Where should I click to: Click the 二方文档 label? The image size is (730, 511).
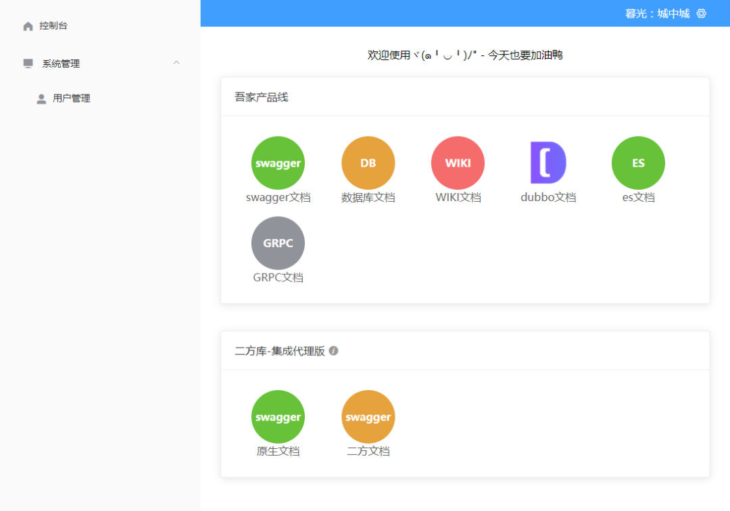pos(368,451)
